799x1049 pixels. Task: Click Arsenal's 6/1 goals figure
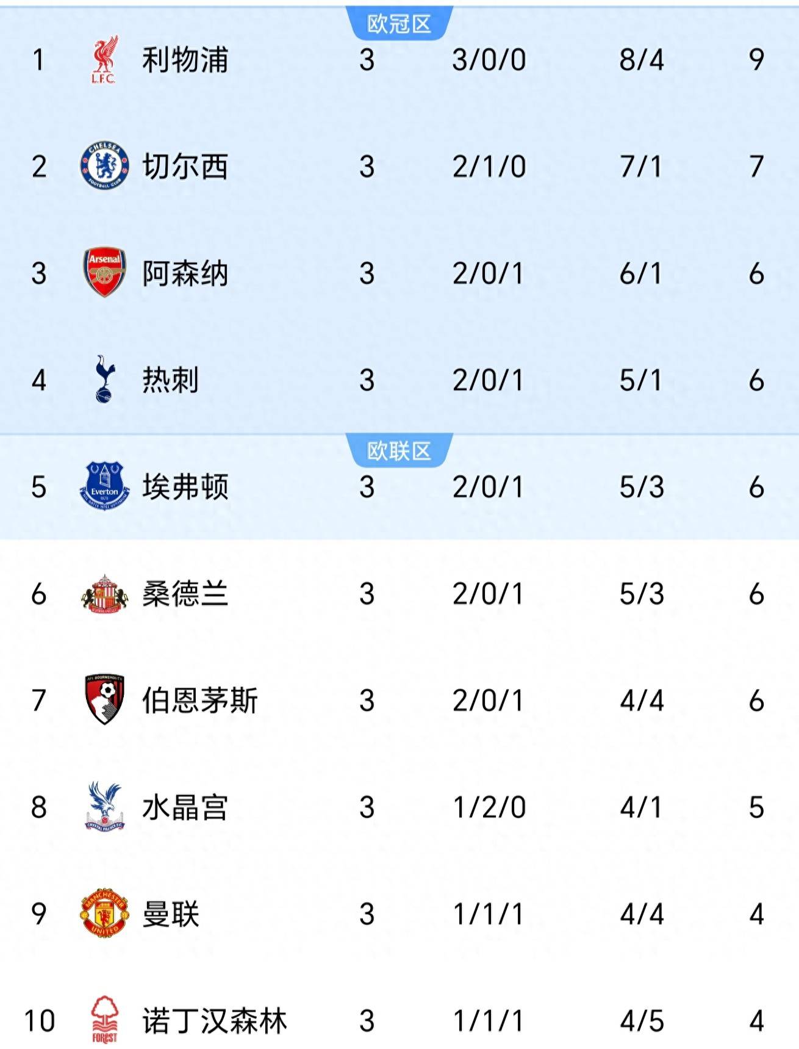click(640, 273)
